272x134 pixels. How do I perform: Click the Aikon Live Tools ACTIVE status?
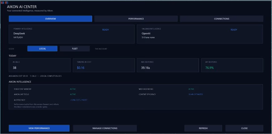coord(73,94)
